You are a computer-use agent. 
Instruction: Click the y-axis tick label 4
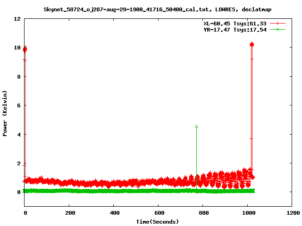pyautogui.click(x=19, y=135)
